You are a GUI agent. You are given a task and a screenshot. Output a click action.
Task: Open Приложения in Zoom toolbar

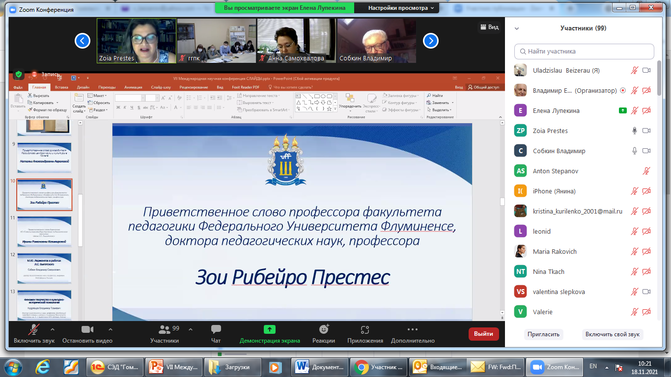pos(365,334)
